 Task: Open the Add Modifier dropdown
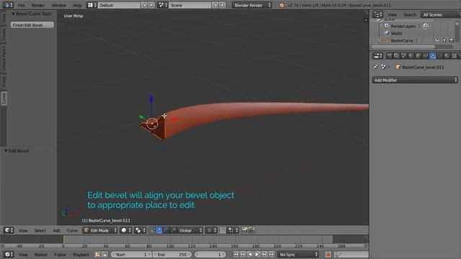click(415, 80)
